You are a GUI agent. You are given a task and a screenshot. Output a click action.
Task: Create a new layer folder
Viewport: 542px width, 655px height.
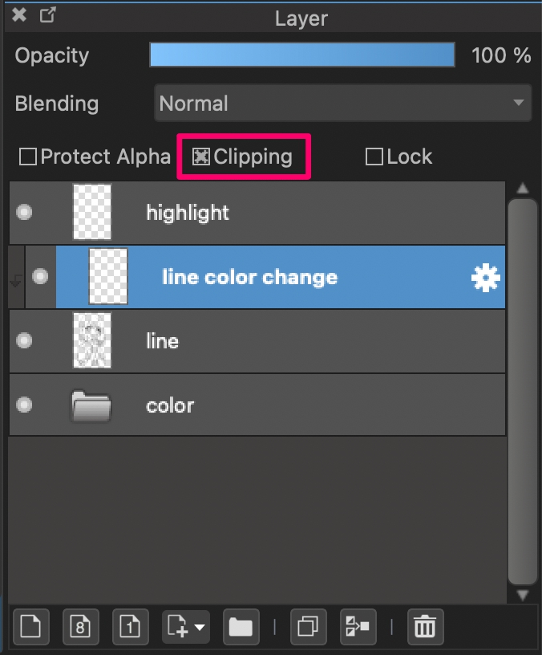tap(241, 627)
